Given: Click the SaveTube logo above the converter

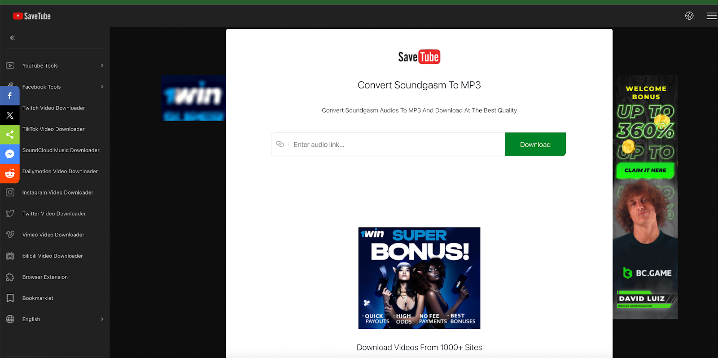Looking at the screenshot, I should point(419,57).
